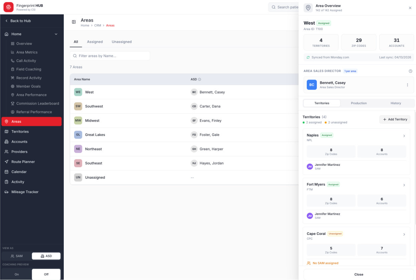Open Route Planner in the sidebar

32,162
